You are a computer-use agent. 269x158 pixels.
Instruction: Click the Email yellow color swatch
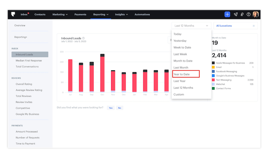click(213, 67)
